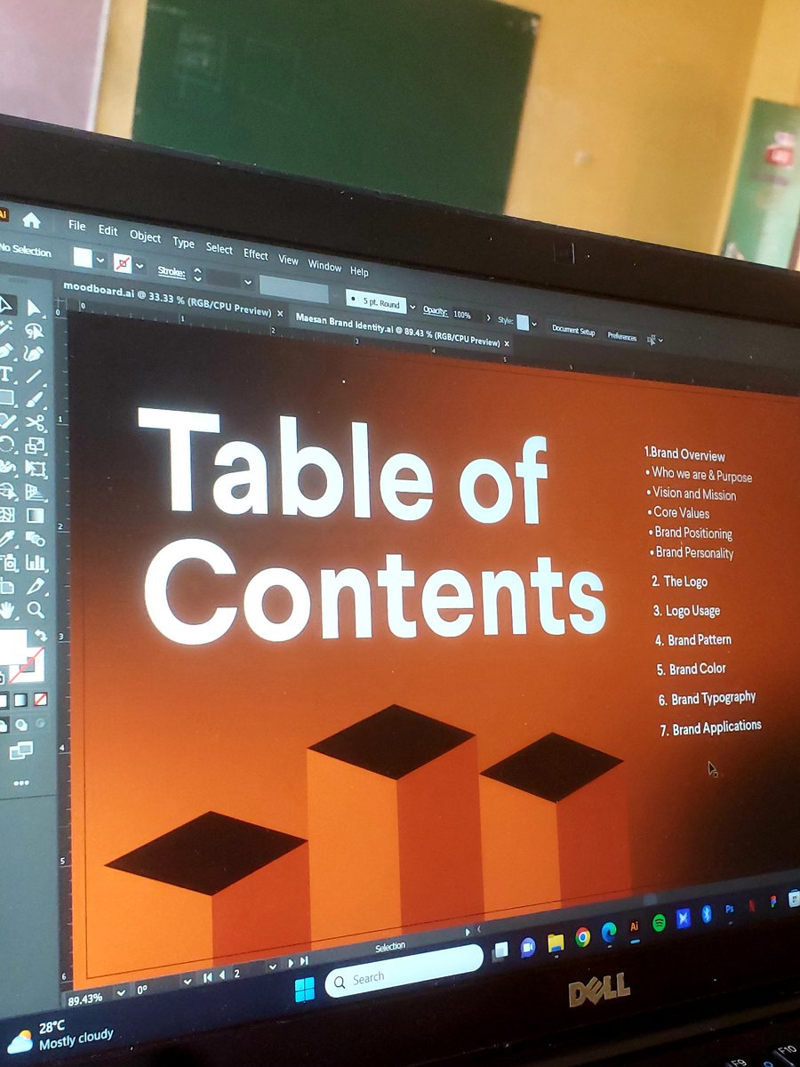
Task: Expand the opacity arrow next to 100%
Action: coord(488,317)
